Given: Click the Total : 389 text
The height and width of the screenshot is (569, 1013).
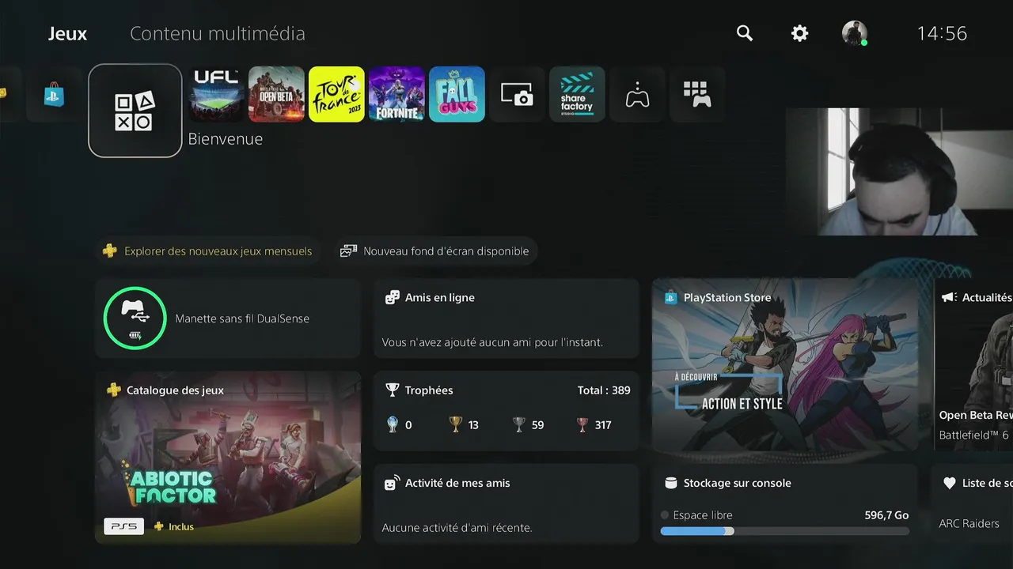Looking at the screenshot, I should [604, 390].
